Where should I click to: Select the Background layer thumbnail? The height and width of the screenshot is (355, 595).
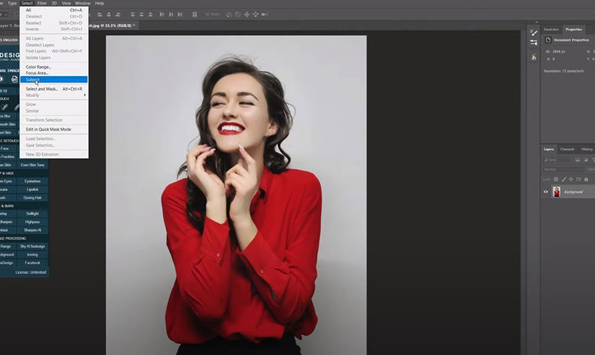pos(556,192)
